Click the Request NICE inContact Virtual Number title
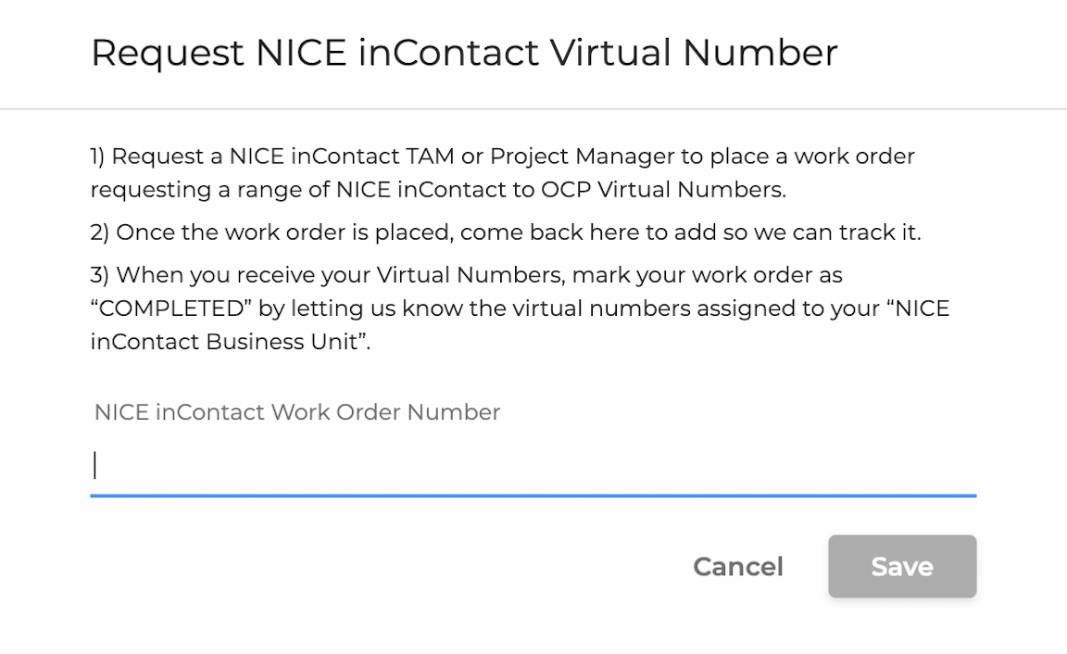Screen dimensions: 1067x654 click(464, 53)
